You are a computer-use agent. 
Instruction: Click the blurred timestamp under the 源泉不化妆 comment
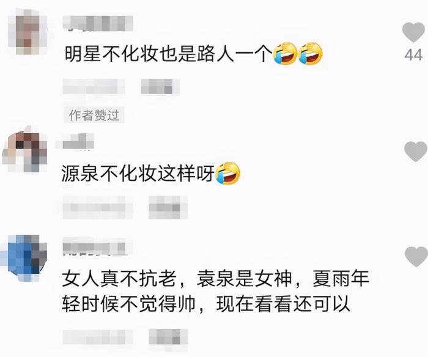pyautogui.click(x=98, y=207)
